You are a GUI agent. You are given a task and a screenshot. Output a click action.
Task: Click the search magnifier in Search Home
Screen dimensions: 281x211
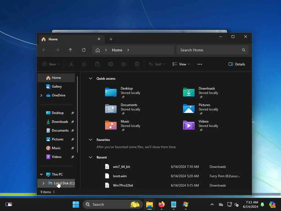[x=244, y=50]
